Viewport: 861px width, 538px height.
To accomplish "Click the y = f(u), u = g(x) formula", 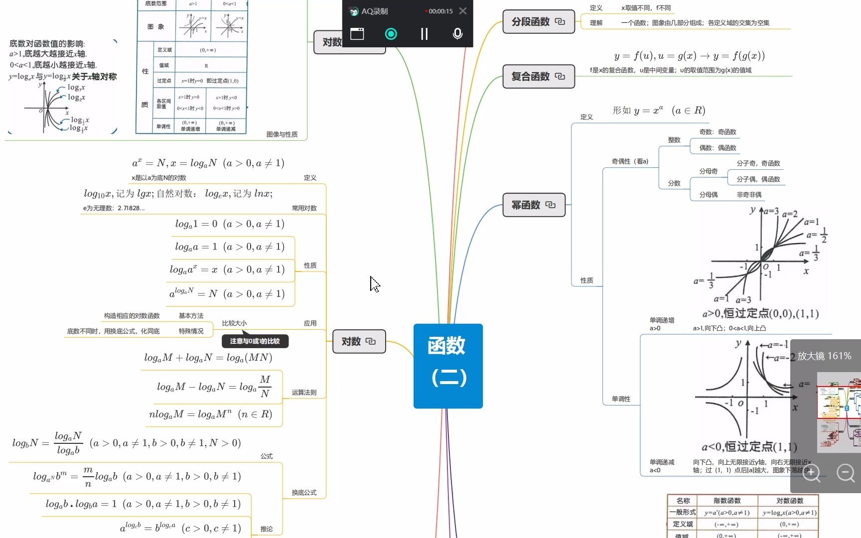I will click(689, 56).
